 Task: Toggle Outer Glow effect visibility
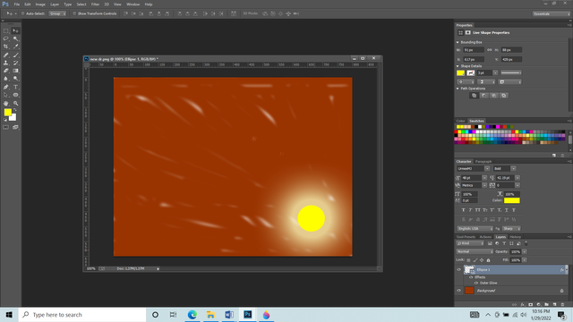(475, 283)
